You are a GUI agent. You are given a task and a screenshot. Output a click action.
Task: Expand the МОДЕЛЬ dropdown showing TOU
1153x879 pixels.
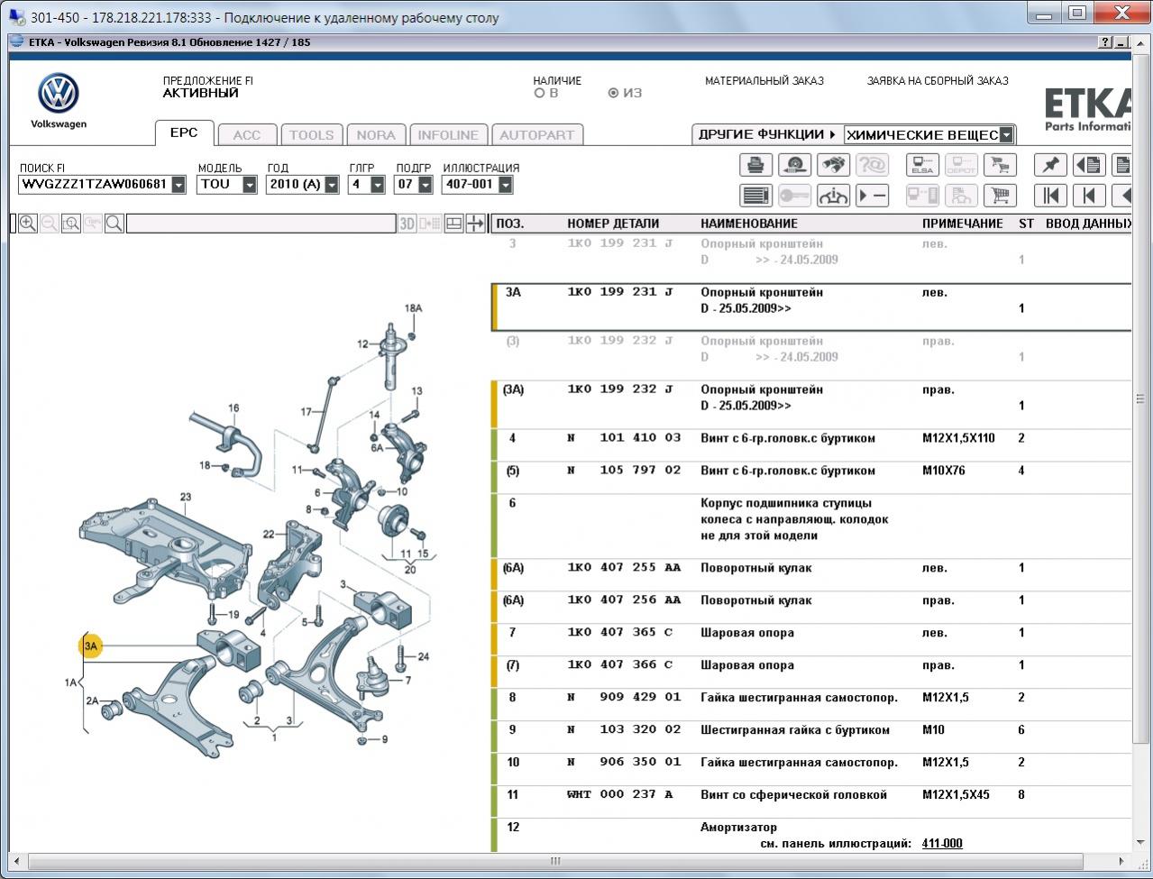point(250,185)
